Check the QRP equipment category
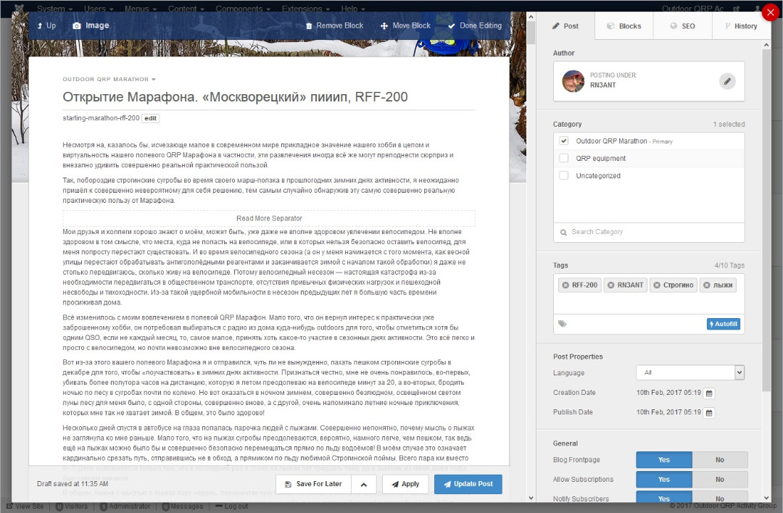Image resolution: width=783 pixels, height=513 pixels. (564, 158)
